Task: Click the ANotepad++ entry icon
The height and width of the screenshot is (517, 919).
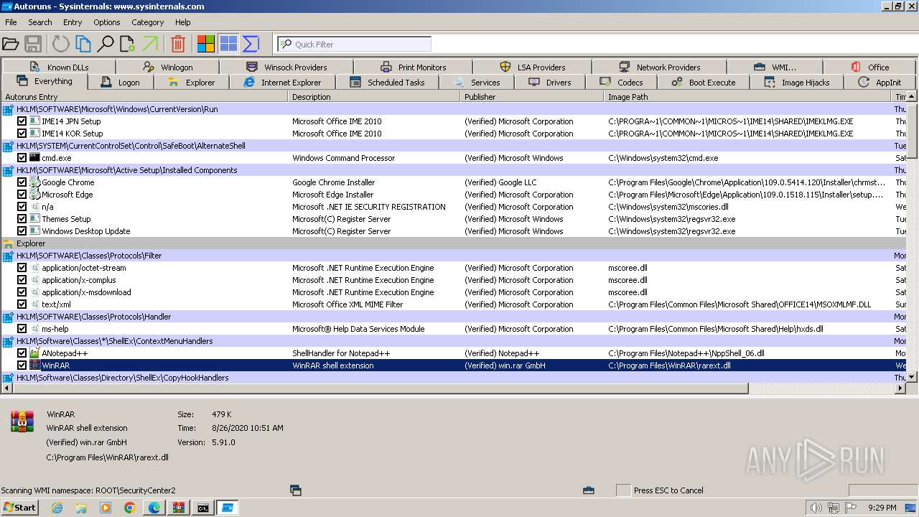Action: tap(34, 353)
